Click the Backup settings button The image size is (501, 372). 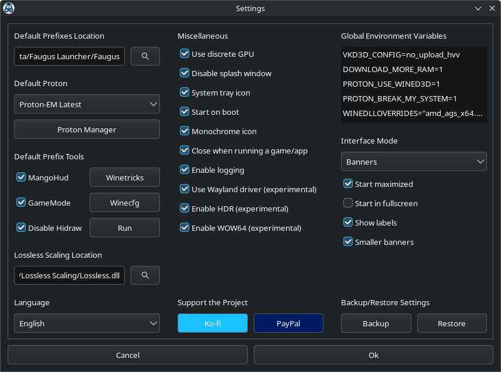[x=376, y=323]
